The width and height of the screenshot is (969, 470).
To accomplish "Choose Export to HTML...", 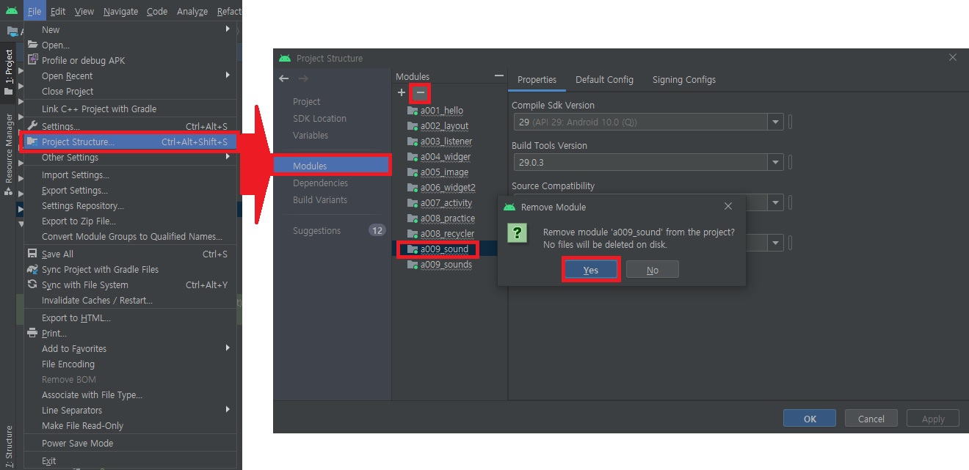I will coord(130,317).
